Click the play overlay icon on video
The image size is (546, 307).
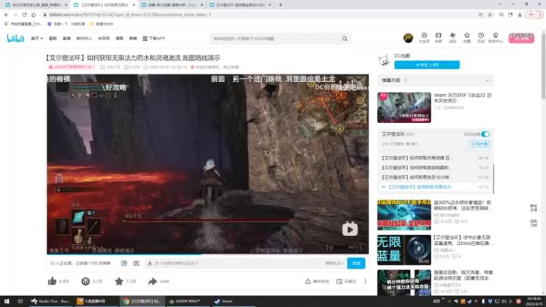point(349,229)
